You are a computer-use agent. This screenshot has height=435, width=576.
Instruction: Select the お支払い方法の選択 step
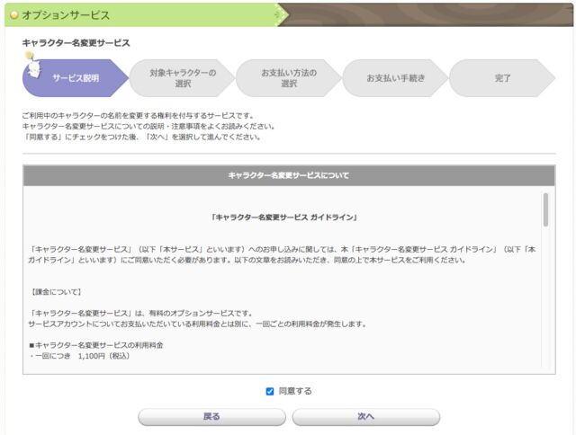[288, 78]
